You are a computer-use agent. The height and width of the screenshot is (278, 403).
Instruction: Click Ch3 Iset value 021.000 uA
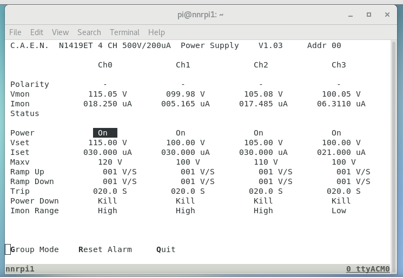tap(341, 152)
